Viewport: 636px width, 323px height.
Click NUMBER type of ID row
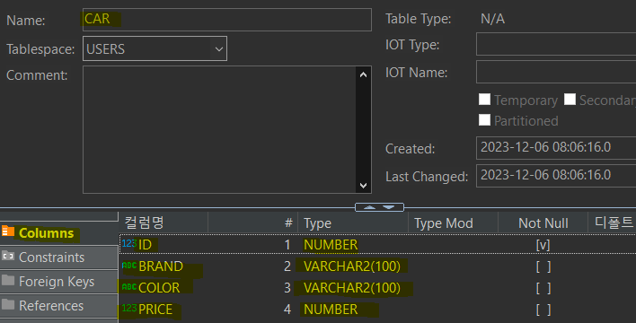[x=331, y=245]
